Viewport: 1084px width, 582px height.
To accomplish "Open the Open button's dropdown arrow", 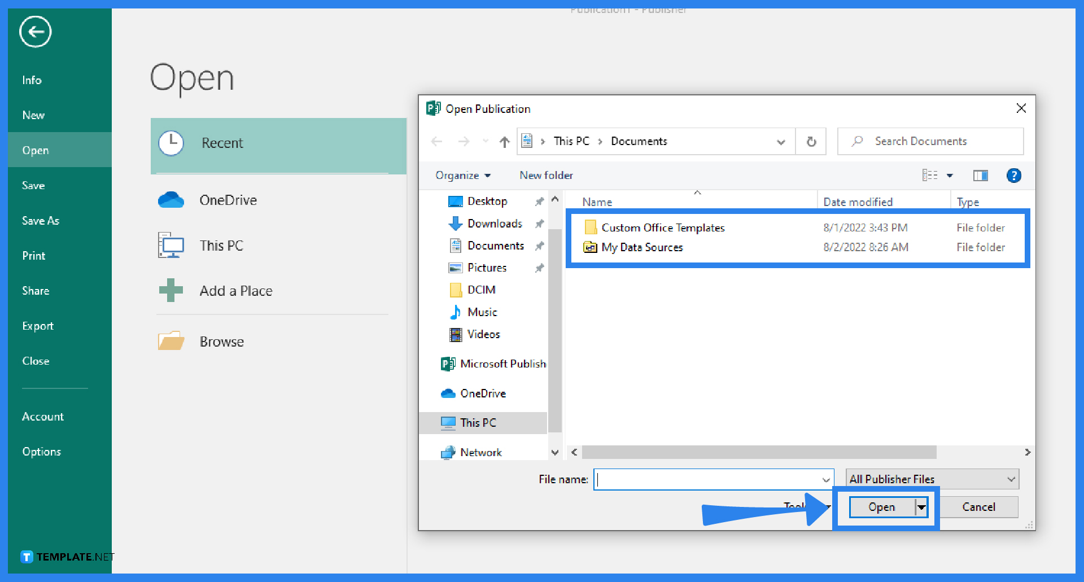I will pos(920,507).
